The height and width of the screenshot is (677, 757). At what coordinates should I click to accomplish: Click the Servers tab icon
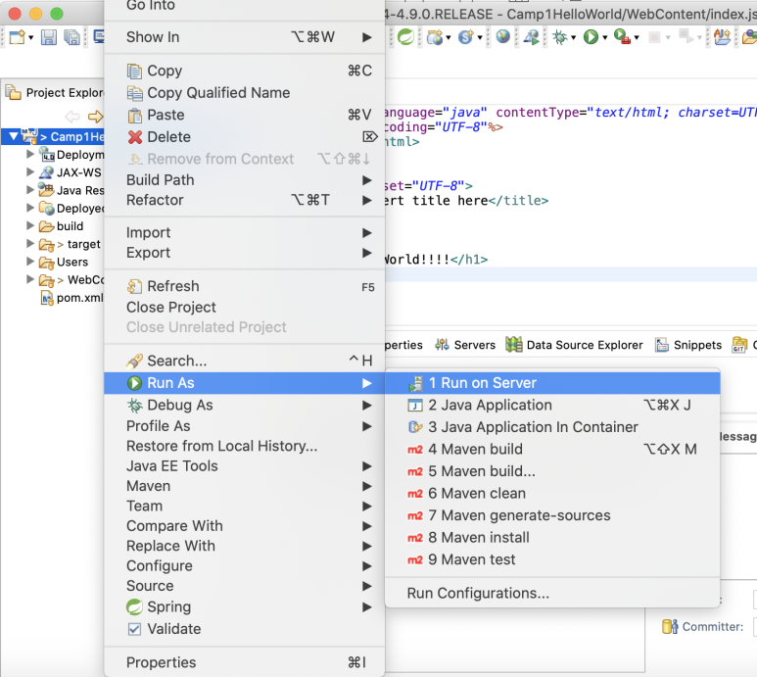tap(442, 345)
